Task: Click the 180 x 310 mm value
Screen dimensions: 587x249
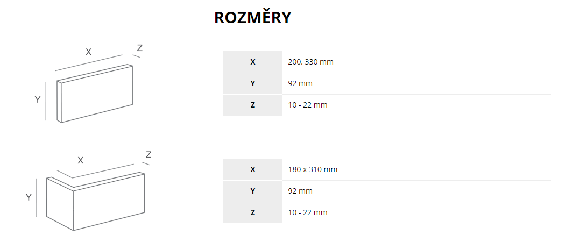Action: [x=313, y=169]
